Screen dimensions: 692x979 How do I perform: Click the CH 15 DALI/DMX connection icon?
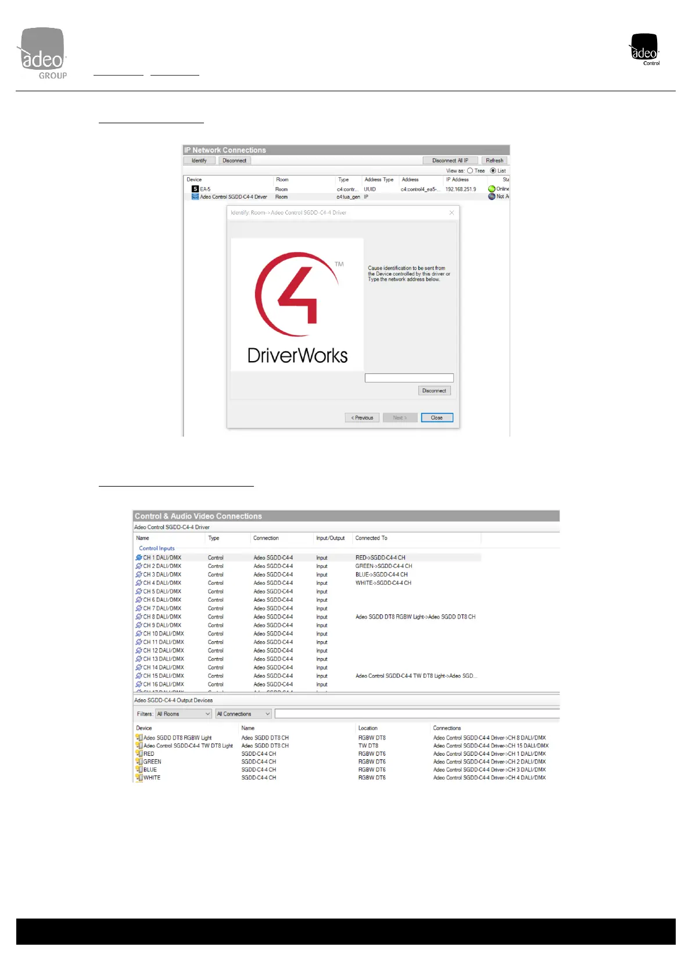pos(139,676)
